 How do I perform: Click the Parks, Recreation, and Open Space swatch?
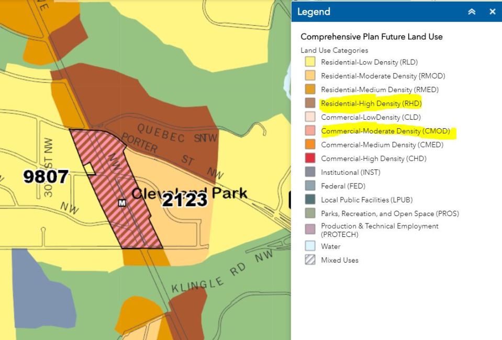coord(310,213)
